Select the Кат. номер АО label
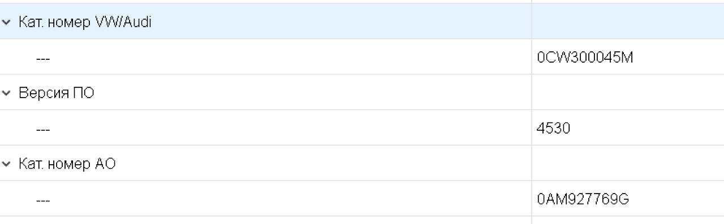The height and width of the screenshot is (224, 724). click(67, 164)
